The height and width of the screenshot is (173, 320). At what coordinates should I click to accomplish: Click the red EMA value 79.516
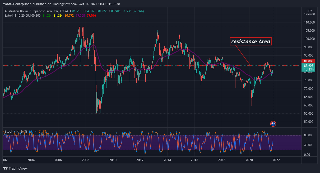[91, 16]
